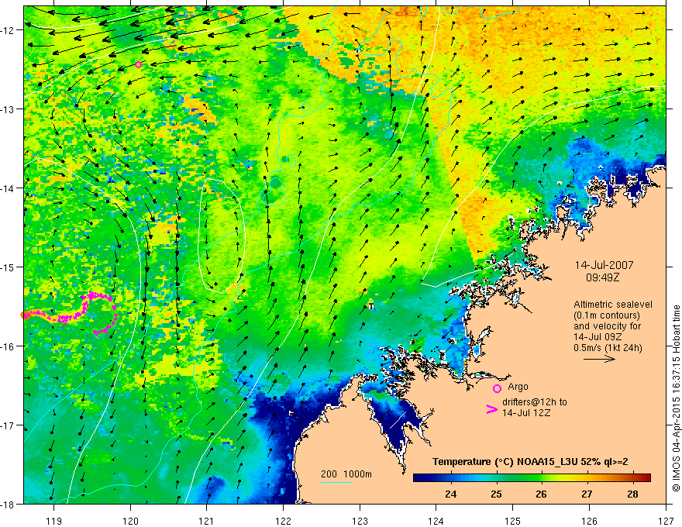Click longitude label 122
The width and height of the screenshot is (682, 527).
pos(283,521)
